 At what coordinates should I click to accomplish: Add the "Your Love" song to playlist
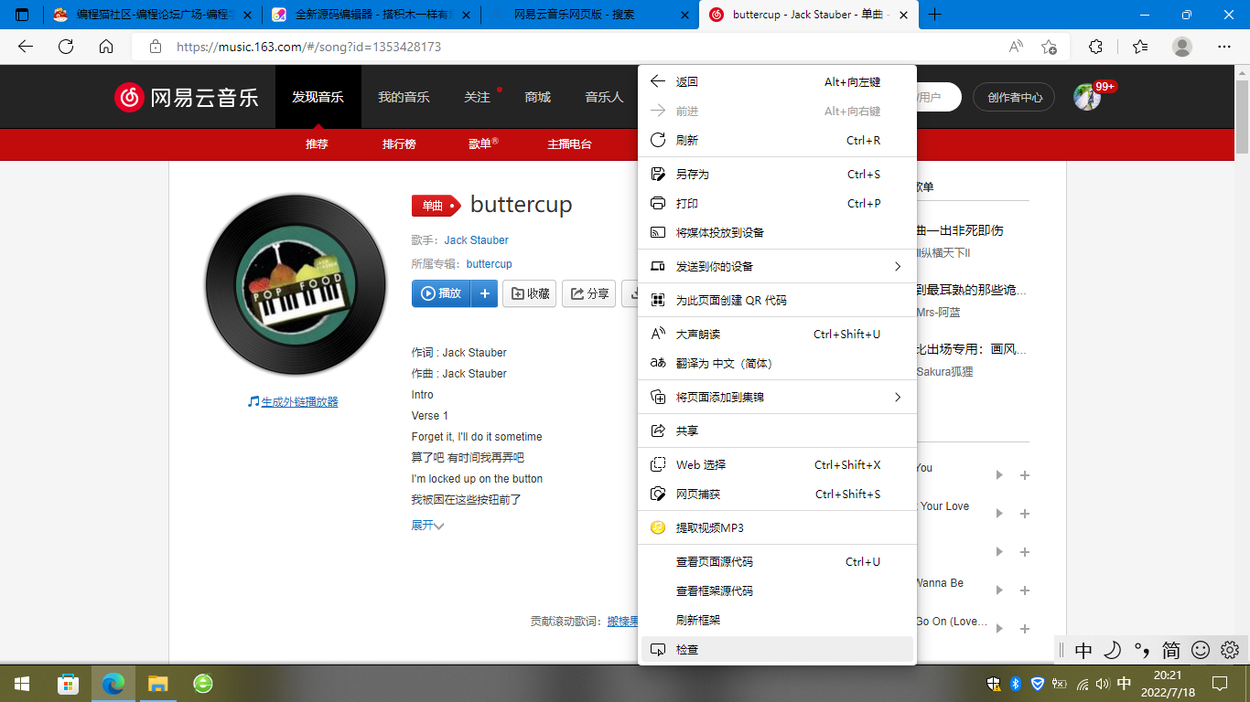coord(1025,514)
